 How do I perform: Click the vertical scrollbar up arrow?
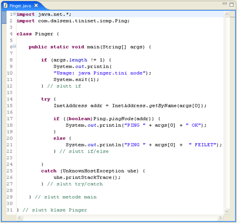click(227, 14)
